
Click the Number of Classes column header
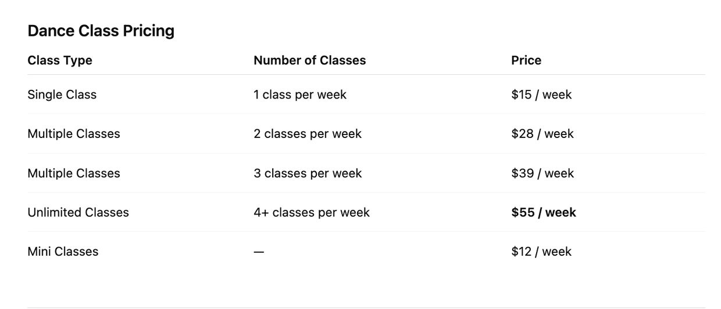[309, 60]
